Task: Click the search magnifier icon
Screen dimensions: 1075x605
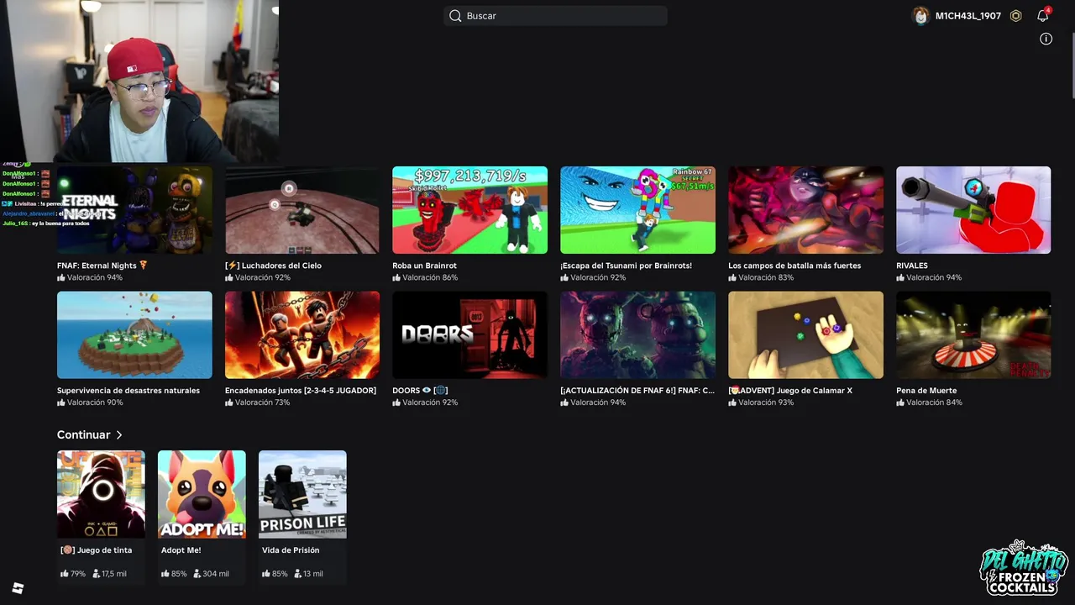Action: click(x=455, y=16)
